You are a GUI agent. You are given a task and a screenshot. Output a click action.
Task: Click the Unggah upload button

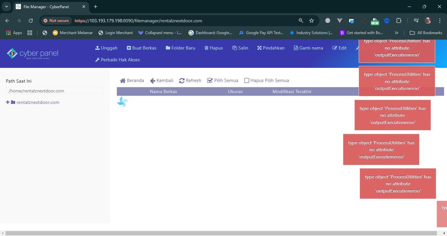point(106,48)
